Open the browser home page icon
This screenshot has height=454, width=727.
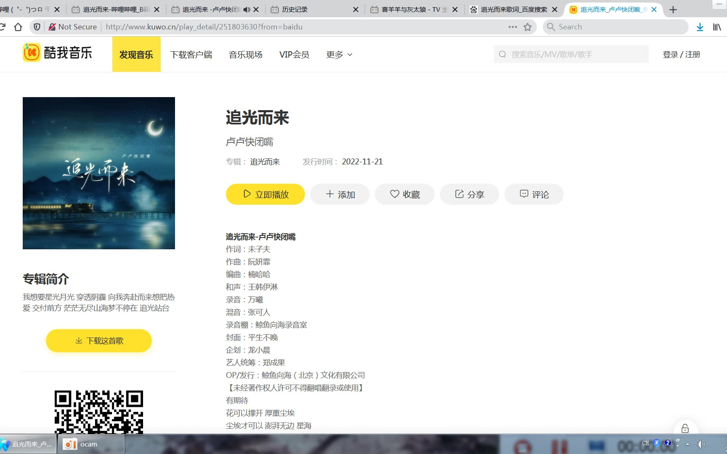pyautogui.click(x=18, y=27)
